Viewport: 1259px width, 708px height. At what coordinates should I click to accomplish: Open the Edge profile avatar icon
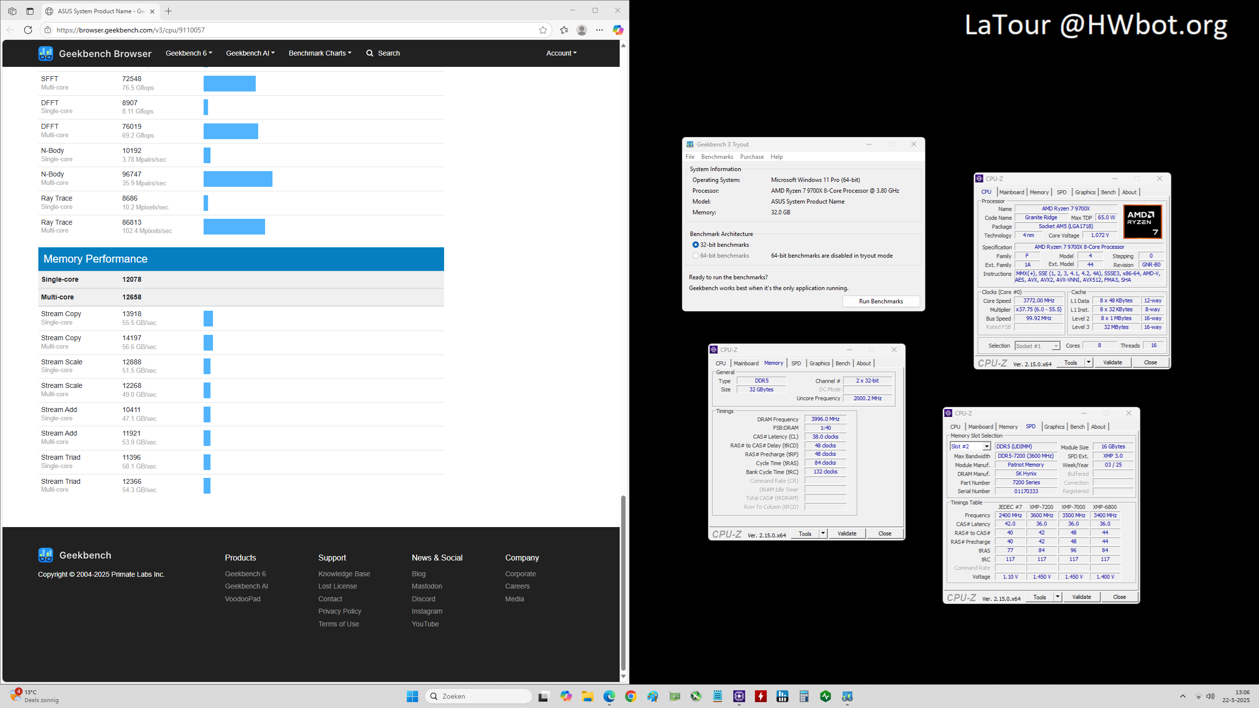(582, 30)
